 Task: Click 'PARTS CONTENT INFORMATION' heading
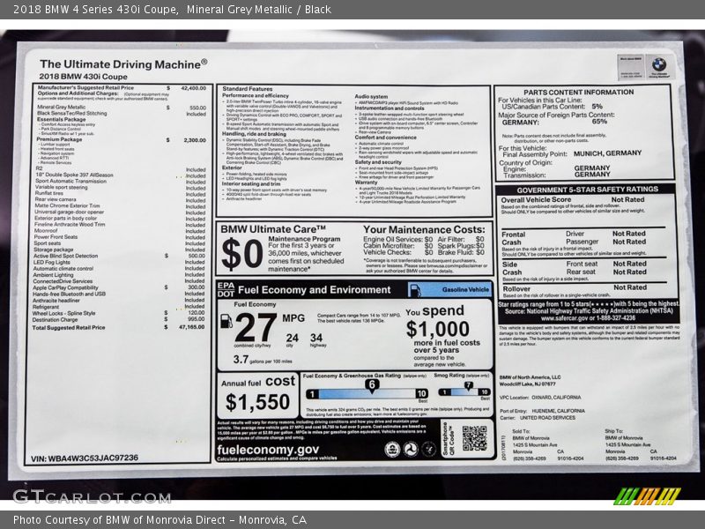point(579,93)
